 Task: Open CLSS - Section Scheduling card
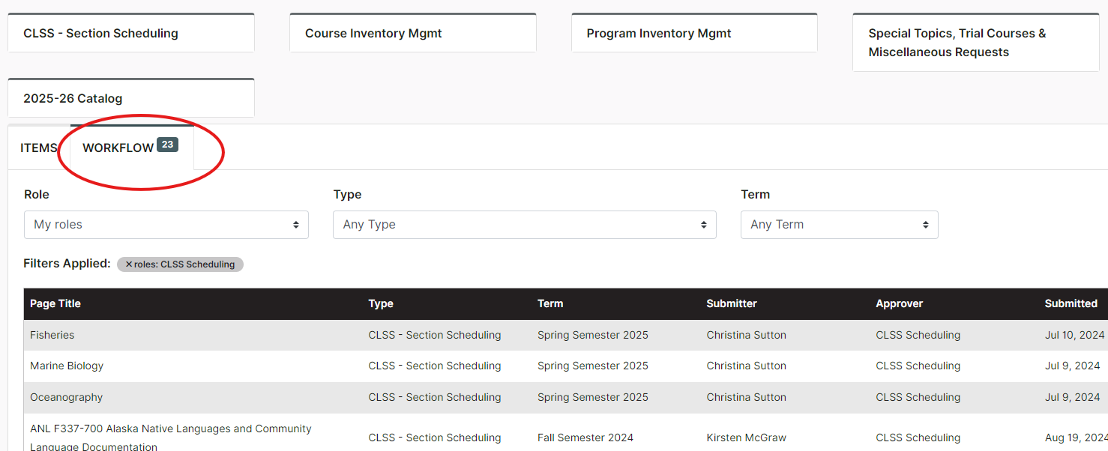click(130, 33)
